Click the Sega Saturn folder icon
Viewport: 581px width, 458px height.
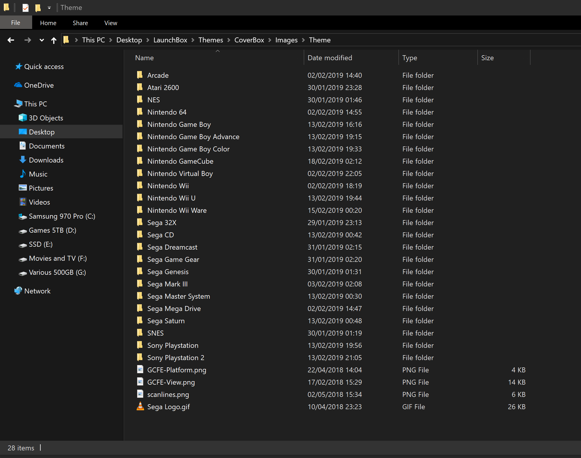(140, 321)
